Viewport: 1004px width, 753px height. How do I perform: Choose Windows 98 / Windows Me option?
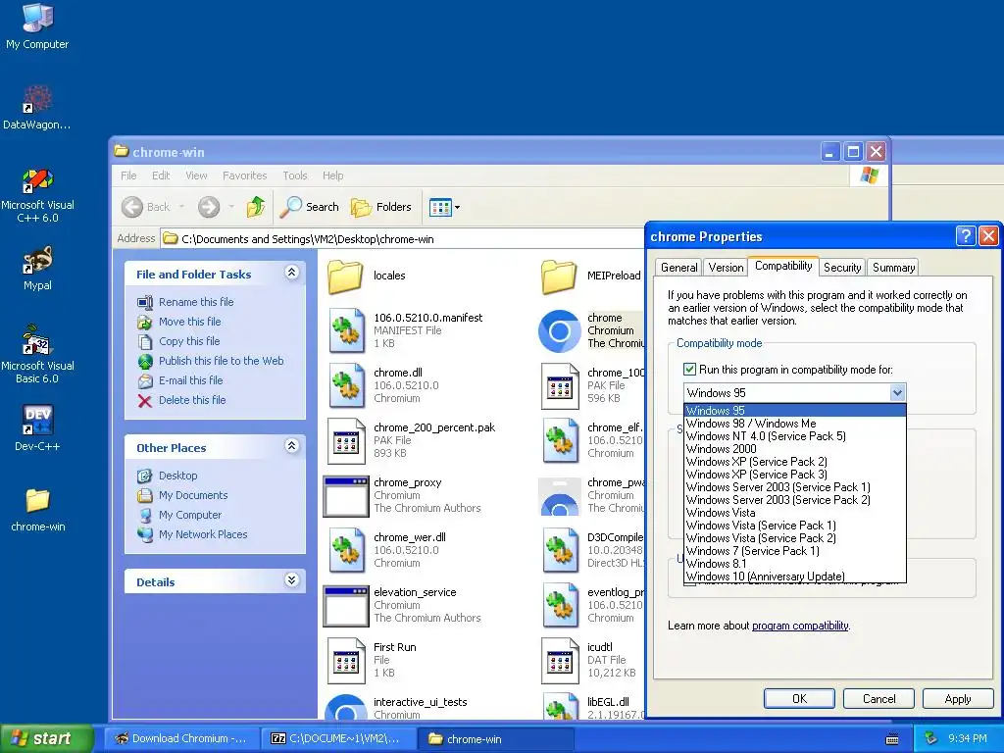click(x=794, y=424)
